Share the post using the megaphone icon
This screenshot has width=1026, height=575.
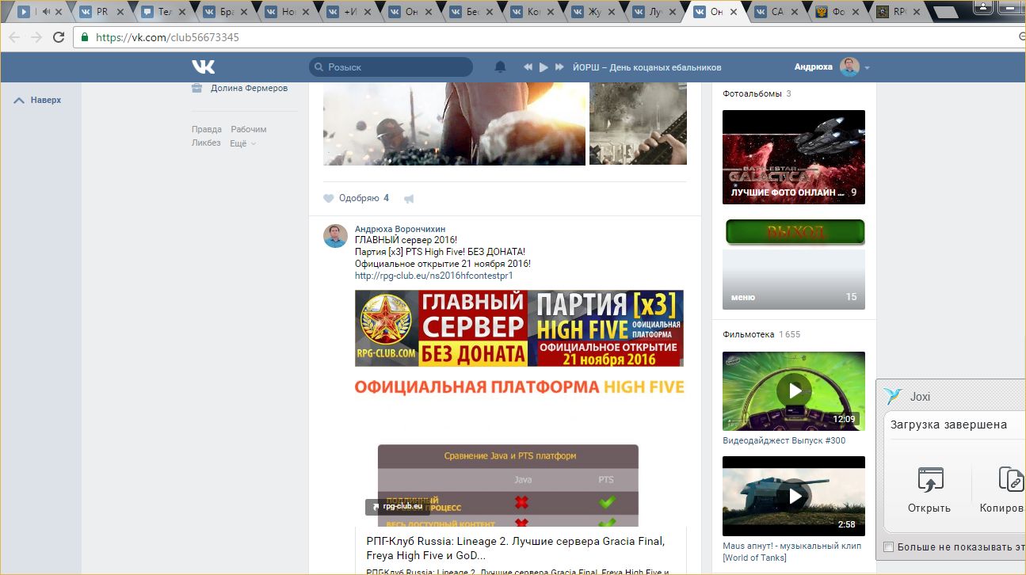[x=409, y=199]
